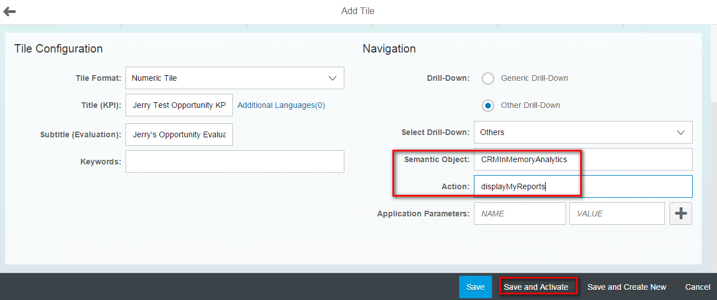The width and height of the screenshot is (717, 300).
Task: Focus the Subtitle (Evaluation) field
Action: point(179,134)
